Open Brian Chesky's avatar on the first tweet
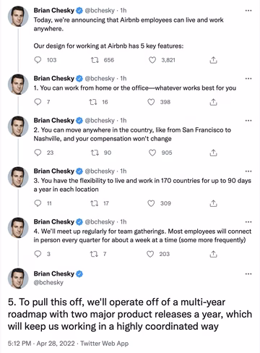The image size is (260, 353). pyautogui.click(x=18, y=16)
